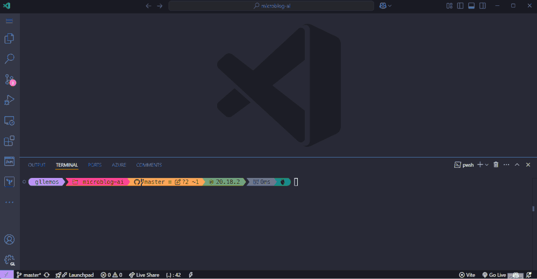Click the 20.18.2 node version segment
The height and width of the screenshot is (279, 537).
[225, 182]
